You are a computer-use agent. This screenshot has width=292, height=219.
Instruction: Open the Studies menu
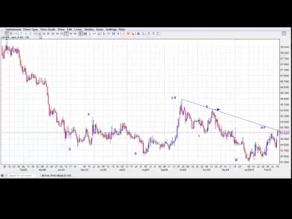pyautogui.click(x=89, y=29)
